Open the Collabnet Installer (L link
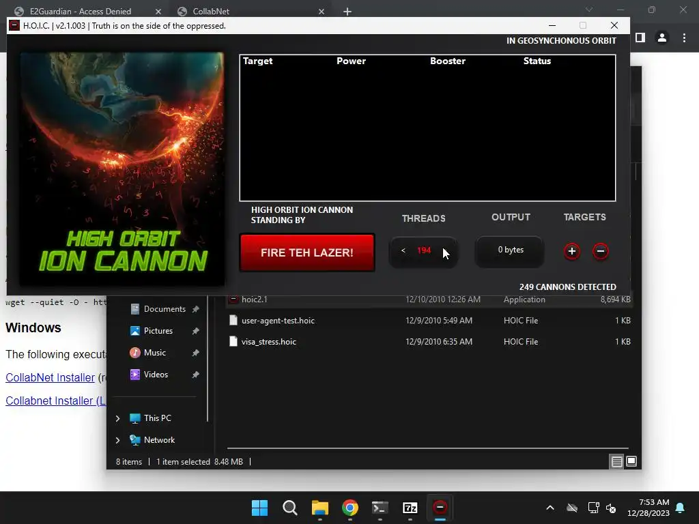The width and height of the screenshot is (699, 524). click(56, 401)
